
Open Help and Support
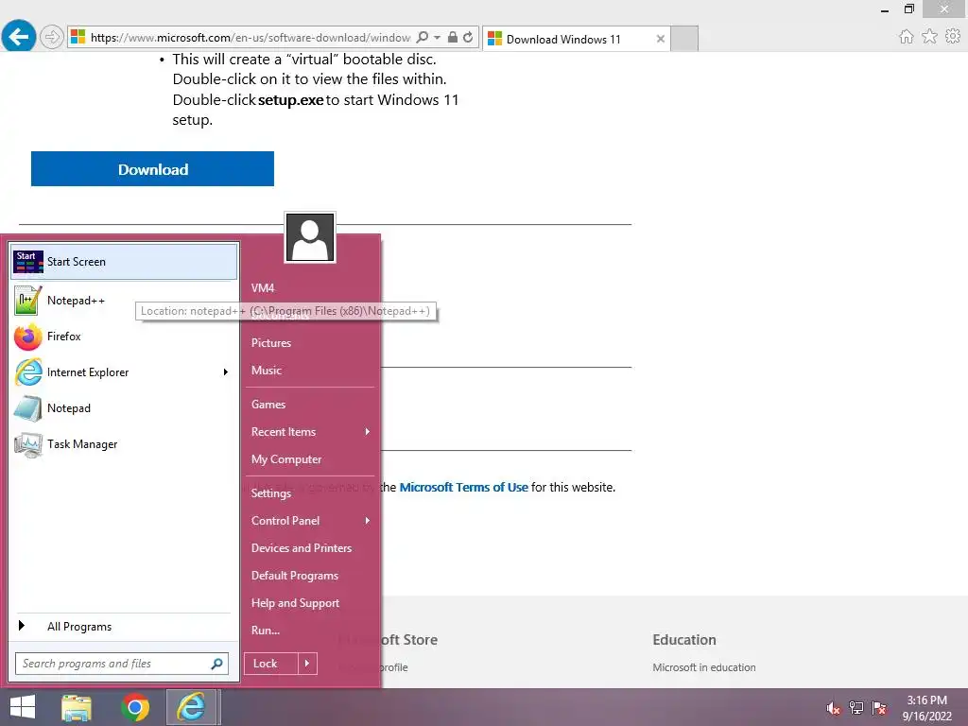(295, 603)
